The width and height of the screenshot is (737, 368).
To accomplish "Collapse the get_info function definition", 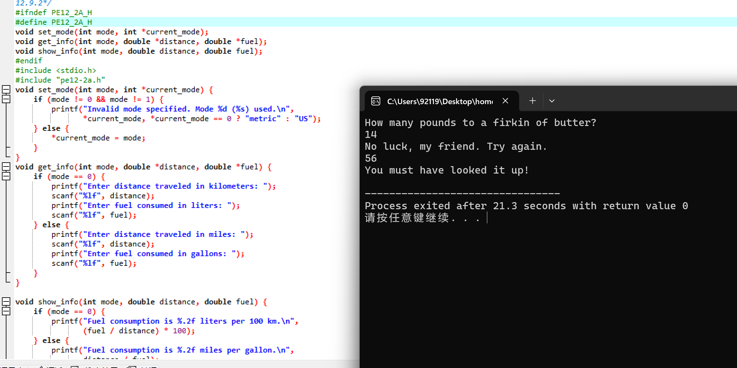I will coord(6,167).
